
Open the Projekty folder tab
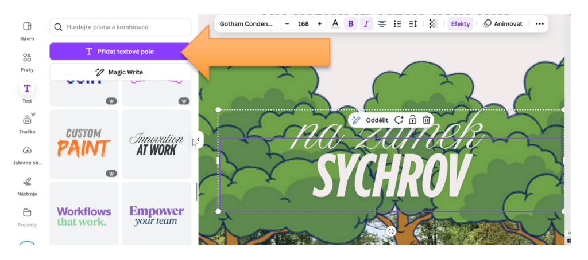click(x=27, y=213)
